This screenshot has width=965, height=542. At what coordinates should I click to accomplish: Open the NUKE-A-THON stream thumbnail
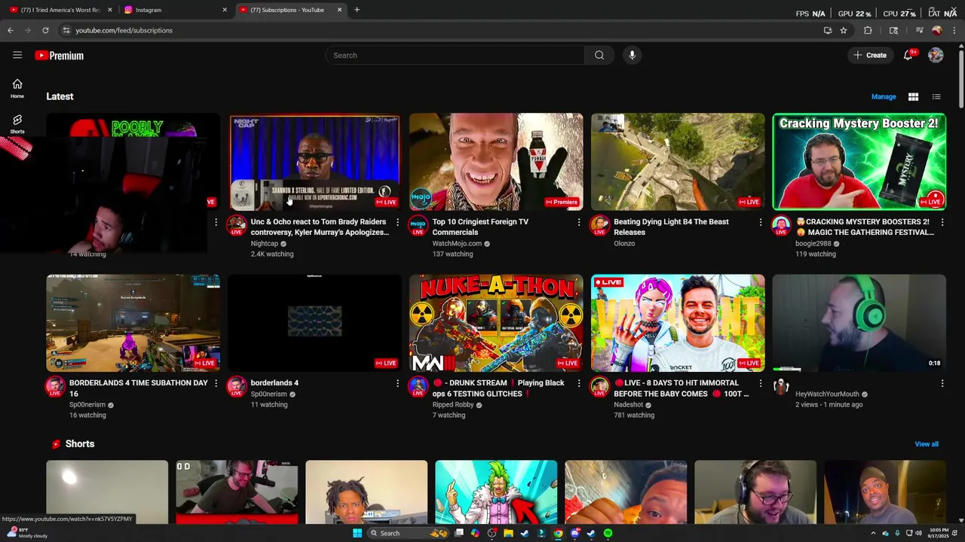[496, 323]
